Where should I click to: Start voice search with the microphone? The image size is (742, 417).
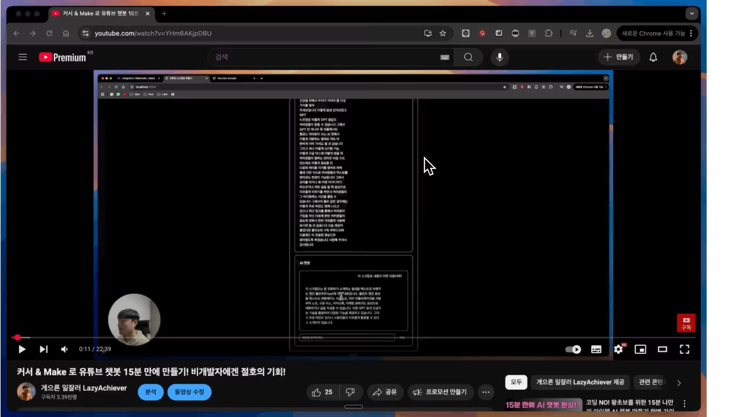click(x=499, y=57)
